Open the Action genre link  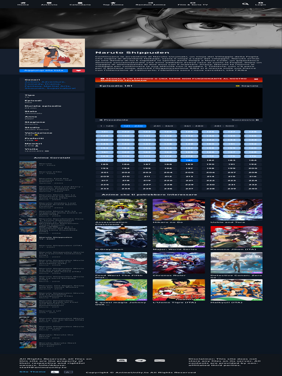coord(32,82)
